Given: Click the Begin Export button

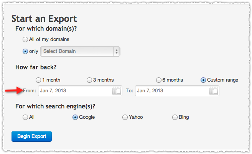Looking at the screenshot, I should (x=32, y=136).
